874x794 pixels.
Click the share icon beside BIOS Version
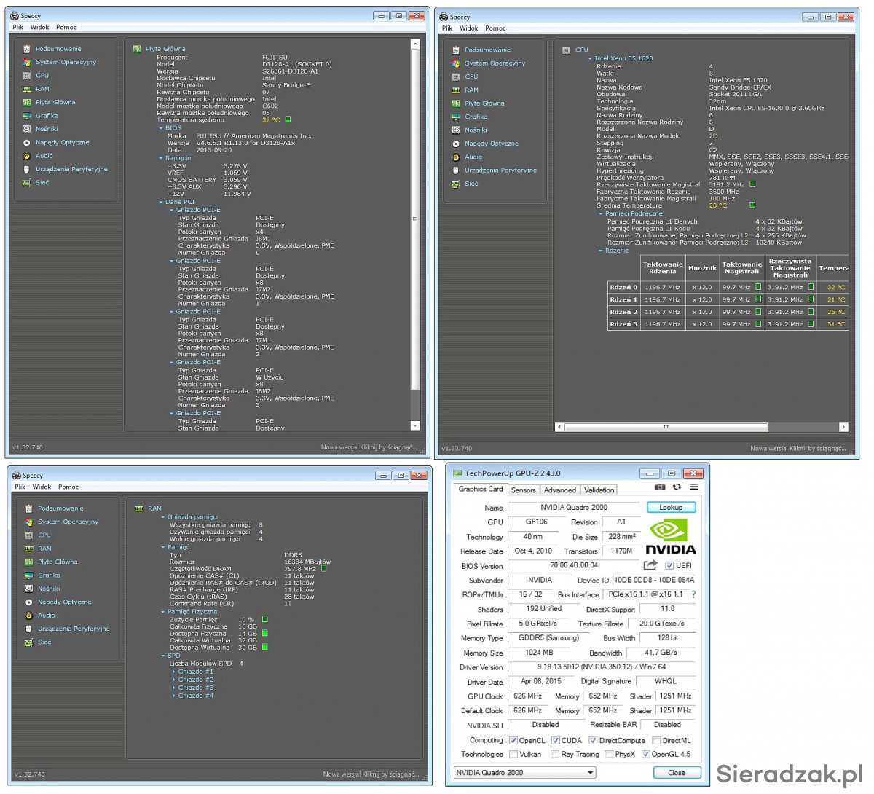tap(650, 565)
